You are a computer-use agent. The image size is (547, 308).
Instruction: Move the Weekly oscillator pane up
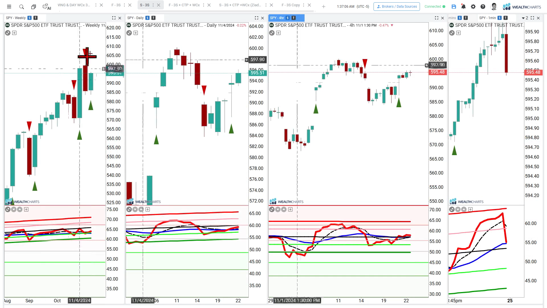point(20,210)
